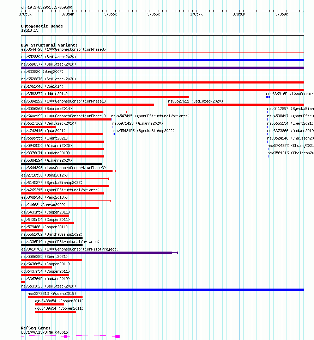Click the chr19:37852901..37859500 coordinate label
The height and width of the screenshot is (340, 314).
click(x=47, y=7)
